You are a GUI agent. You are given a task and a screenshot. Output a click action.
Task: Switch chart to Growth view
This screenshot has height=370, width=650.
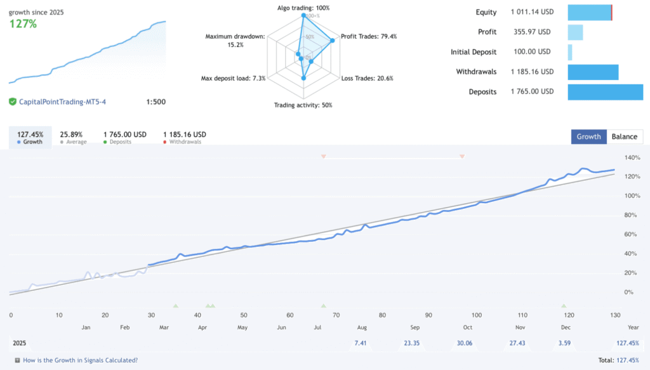pyautogui.click(x=588, y=136)
